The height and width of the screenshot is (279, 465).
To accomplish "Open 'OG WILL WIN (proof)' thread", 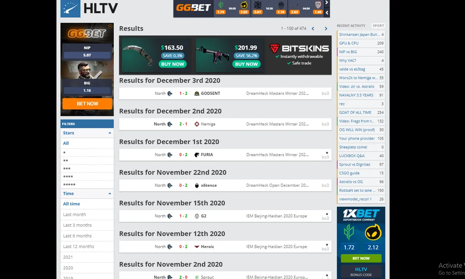I will point(361,130).
